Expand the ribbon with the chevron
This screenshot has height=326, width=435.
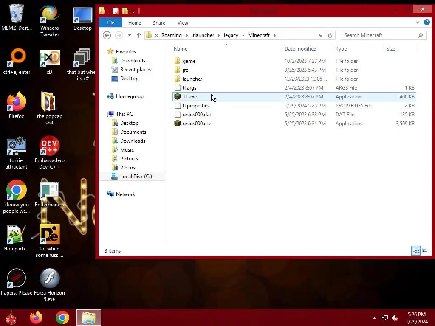[418, 22]
